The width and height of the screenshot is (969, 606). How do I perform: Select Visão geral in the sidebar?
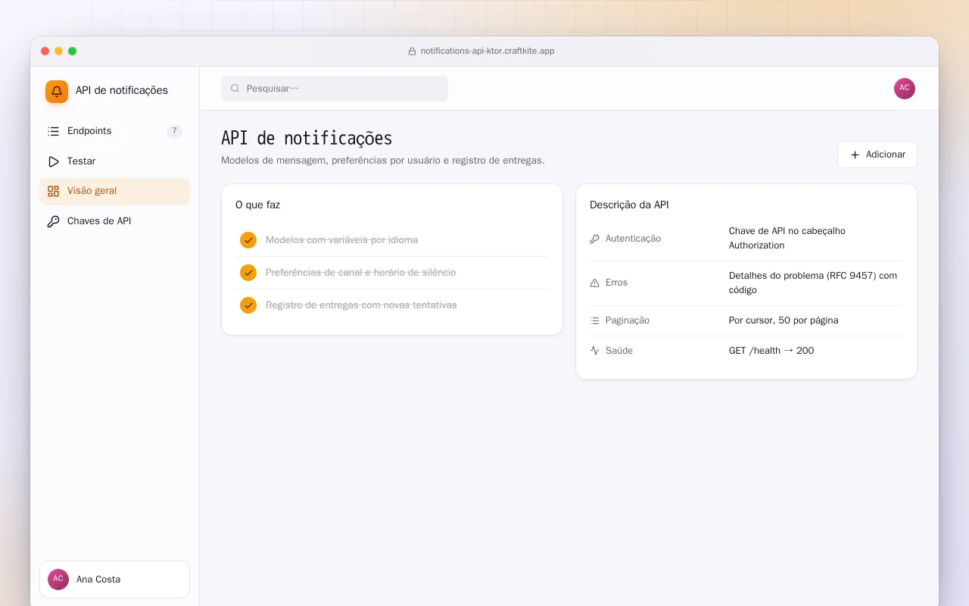tap(114, 191)
